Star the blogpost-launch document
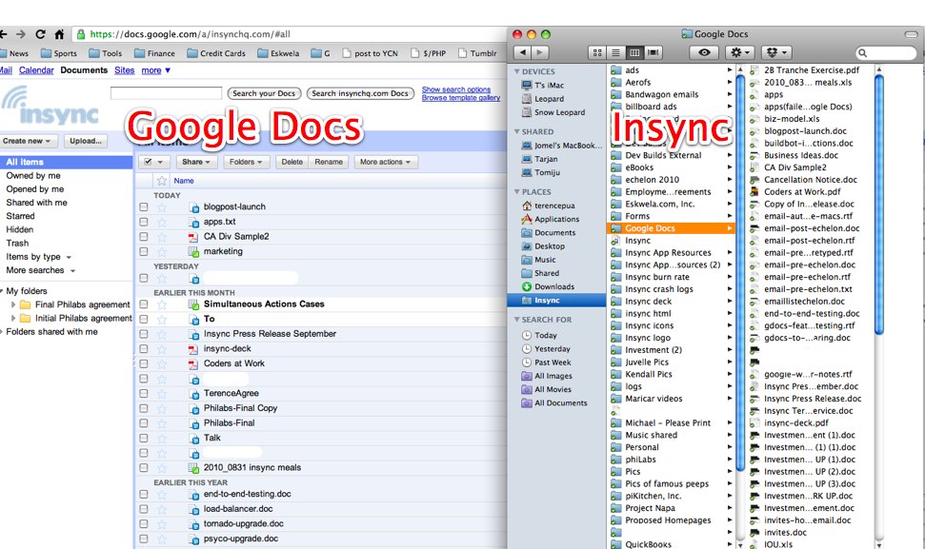The height and width of the screenshot is (549, 925). pyautogui.click(x=162, y=206)
